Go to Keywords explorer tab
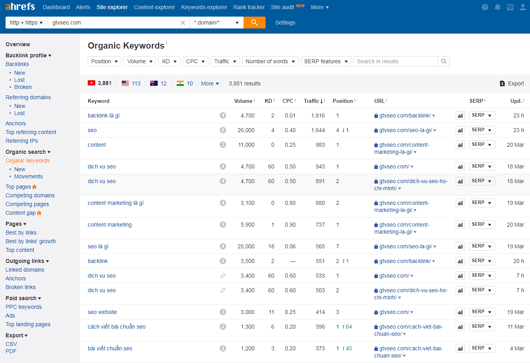Image resolution: width=530 pixels, height=363 pixels. 204,7
